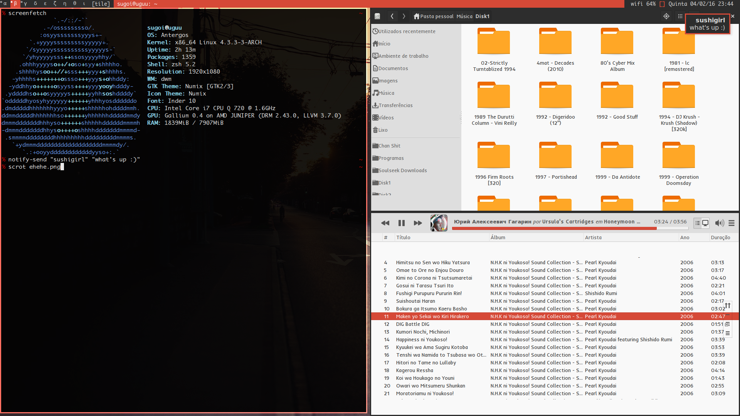Switch file manager to grid view
The image size is (740, 416).
tap(680, 16)
